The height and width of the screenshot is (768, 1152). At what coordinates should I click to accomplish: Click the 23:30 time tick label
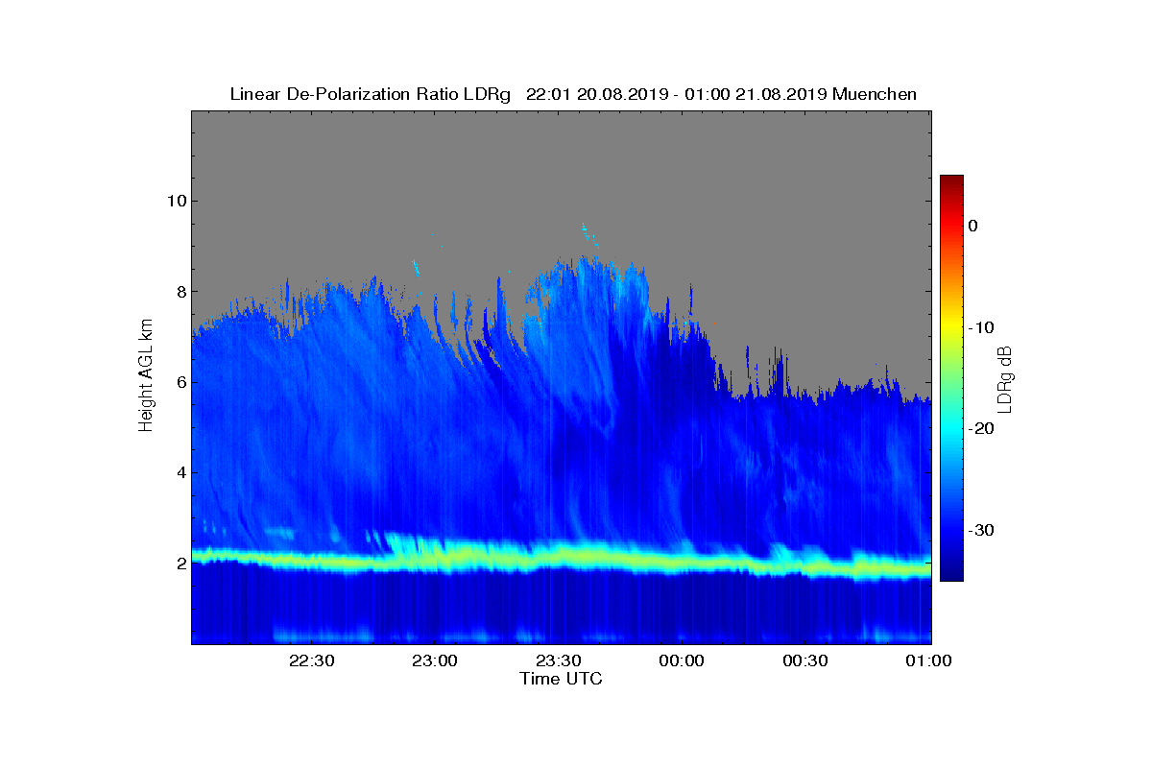point(559,661)
